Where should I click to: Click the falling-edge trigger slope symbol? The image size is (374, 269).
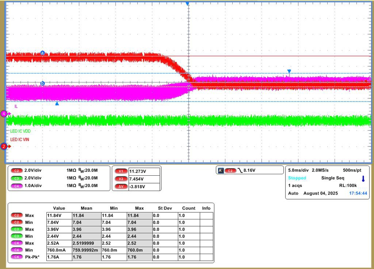click(240, 171)
